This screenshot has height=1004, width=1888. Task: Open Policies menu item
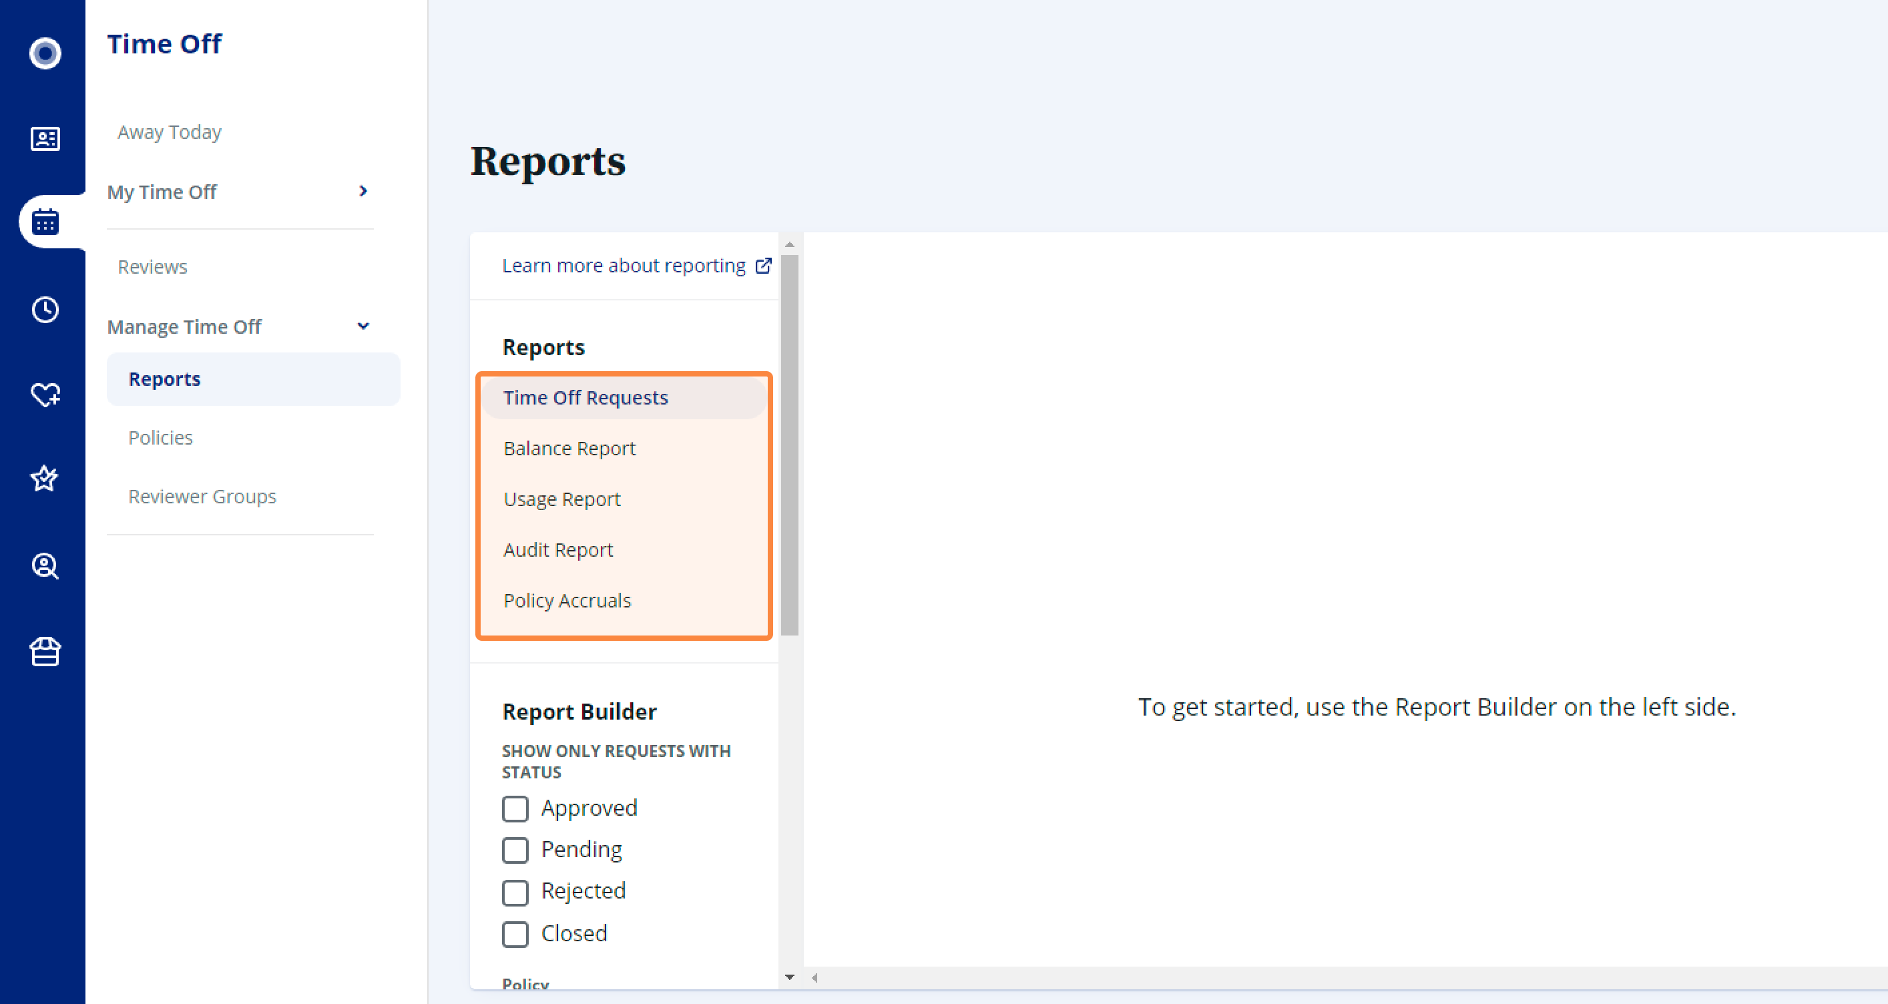(160, 437)
